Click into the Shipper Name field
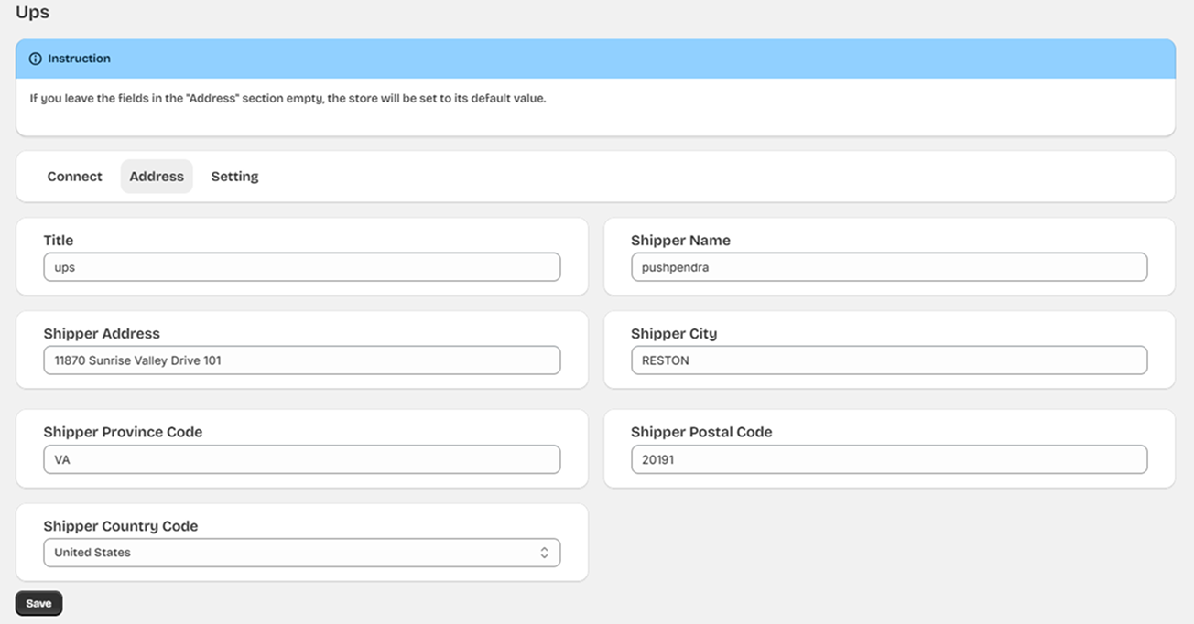The width and height of the screenshot is (1194, 624). [x=888, y=267]
